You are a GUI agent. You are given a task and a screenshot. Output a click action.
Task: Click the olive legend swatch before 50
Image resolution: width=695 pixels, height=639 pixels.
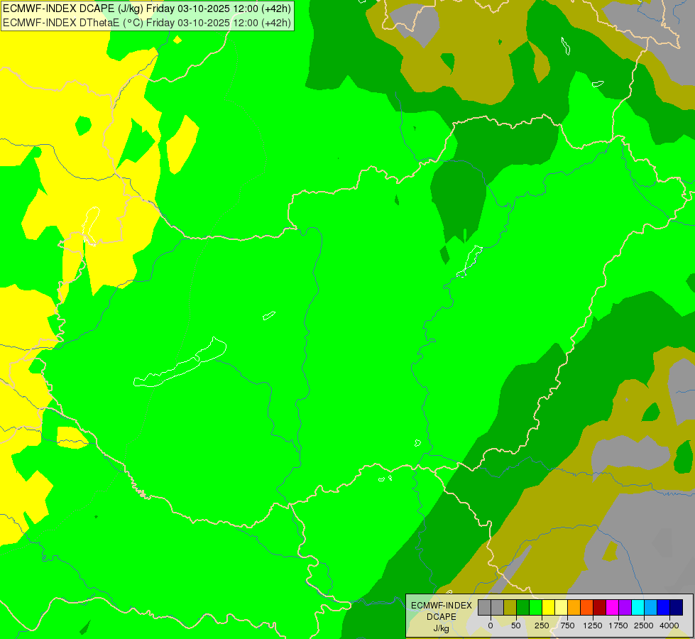510,608
